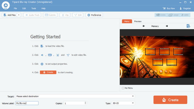Image resolution: width=194 pixels, height=109 pixels.
Task: Click the Add Files toolbar button
Action: [9, 15]
